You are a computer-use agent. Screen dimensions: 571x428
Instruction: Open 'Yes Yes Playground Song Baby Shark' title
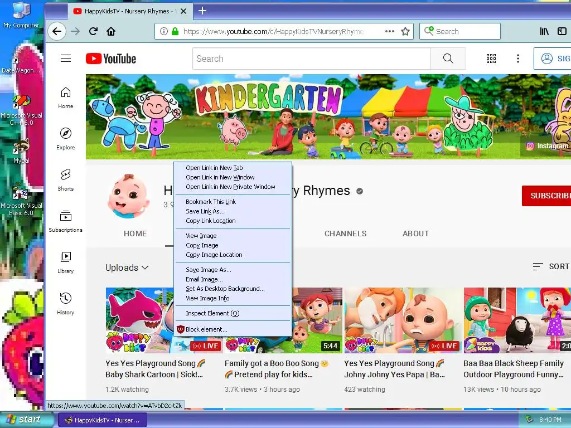(156, 369)
